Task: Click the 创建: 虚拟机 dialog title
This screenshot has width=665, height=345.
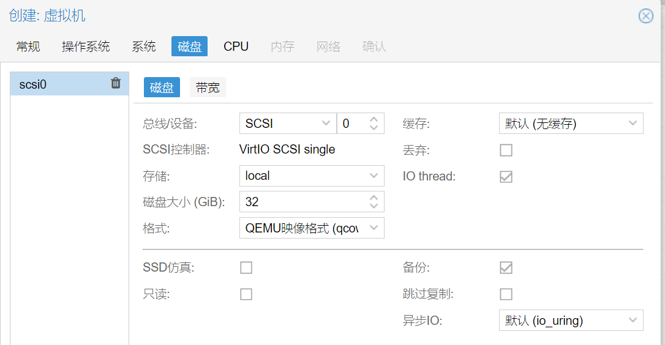Action: pyautogui.click(x=47, y=16)
